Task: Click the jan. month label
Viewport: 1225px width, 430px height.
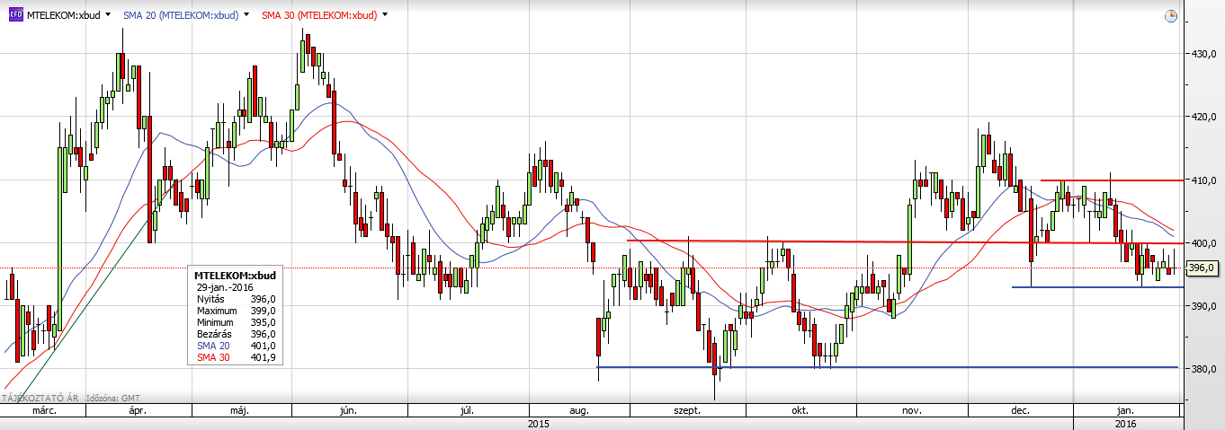Action: pyautogui.click(x=1126, y=411)
